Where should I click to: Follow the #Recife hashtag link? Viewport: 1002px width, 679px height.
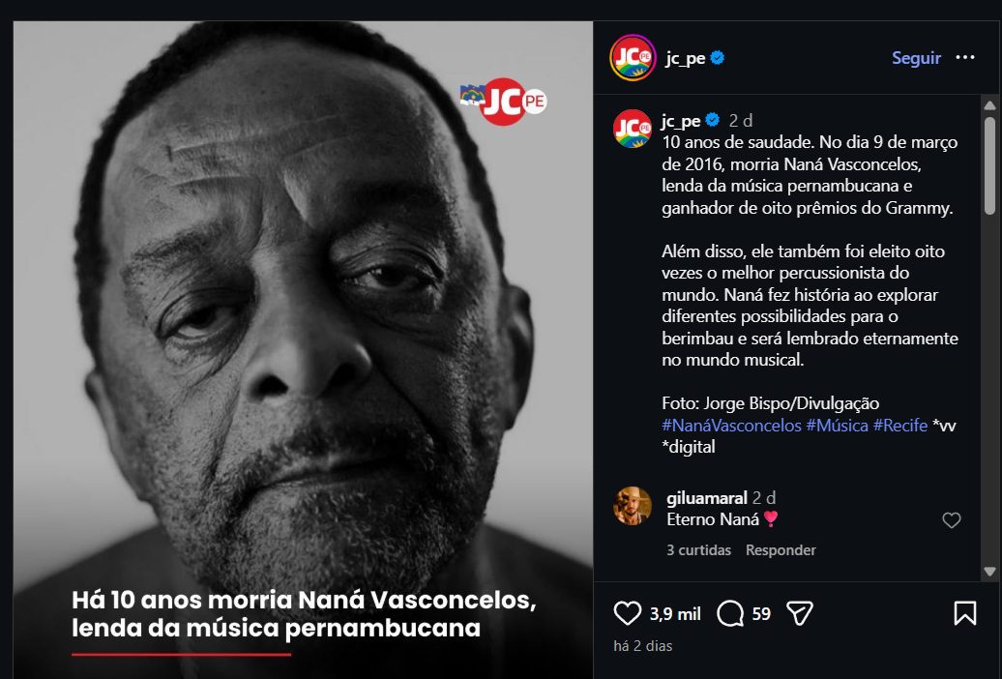pos(899,426)
